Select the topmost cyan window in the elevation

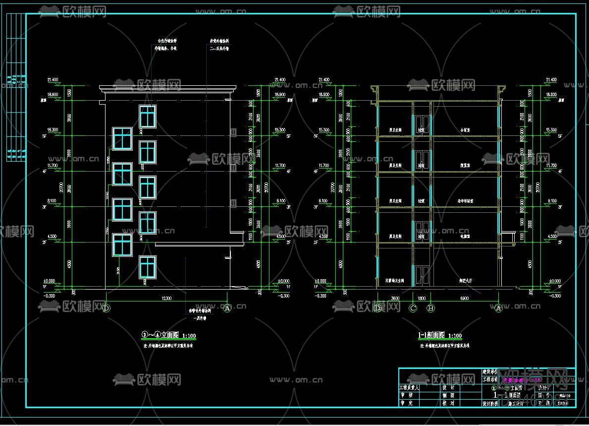click(148, 116)
